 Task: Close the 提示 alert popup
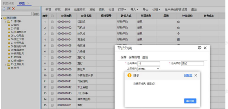196,75
